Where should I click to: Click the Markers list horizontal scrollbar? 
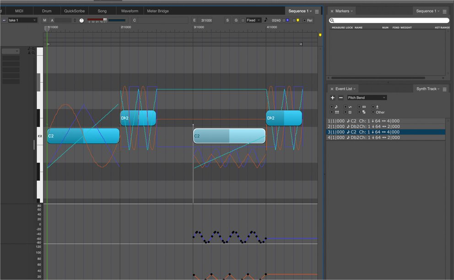pyautogui.click(x=377, y=78)
